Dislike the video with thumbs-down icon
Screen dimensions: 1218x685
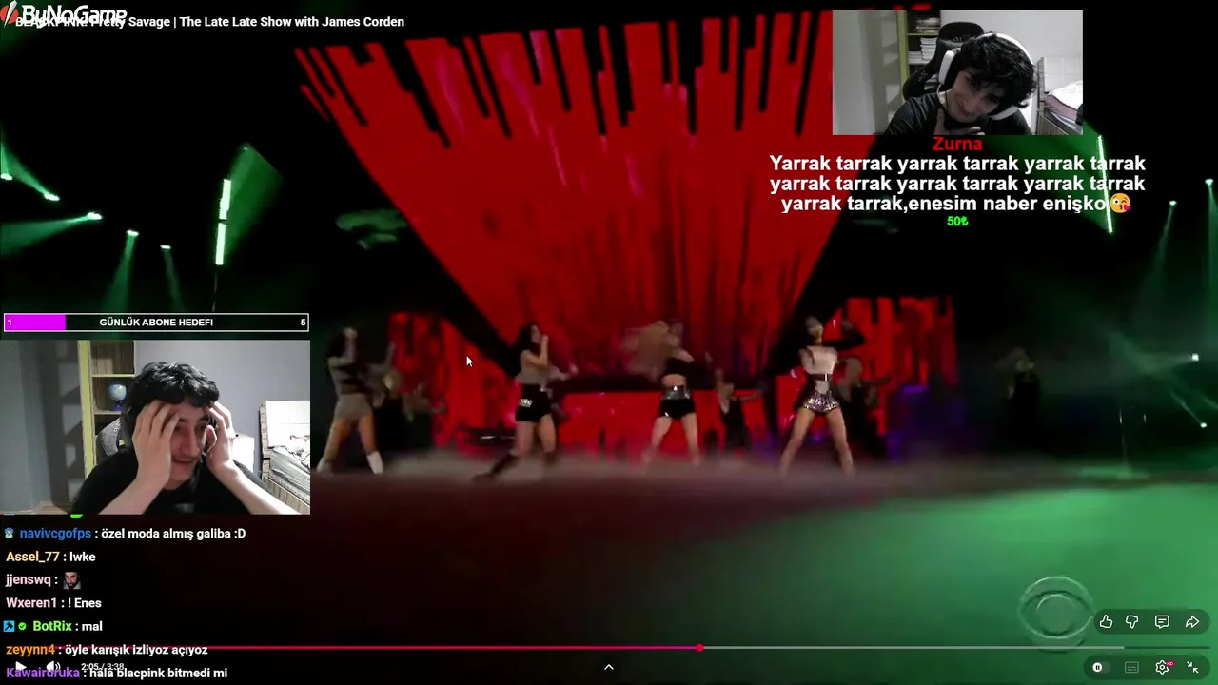coord(1132,622)
